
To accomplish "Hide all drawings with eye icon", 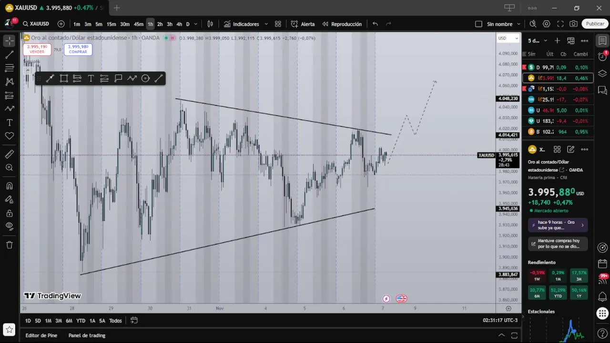I will (9, 226).
